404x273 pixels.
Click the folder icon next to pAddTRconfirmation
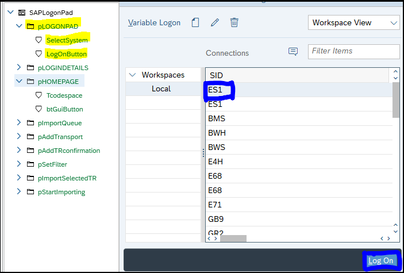coord(30,151)
